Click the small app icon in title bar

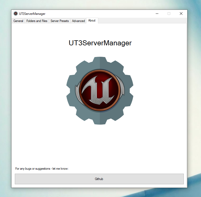click(16, 14)
